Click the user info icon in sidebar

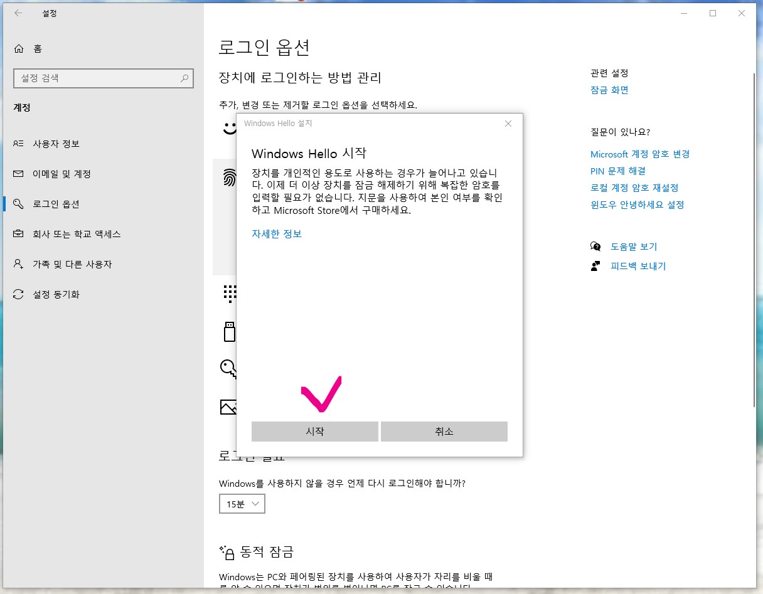[19, 144]
